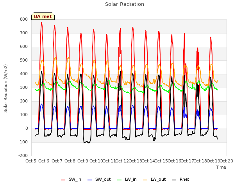Click the -100 y-axis tick label
Viewport: 250px width, 187px height.
click(23, 142)
